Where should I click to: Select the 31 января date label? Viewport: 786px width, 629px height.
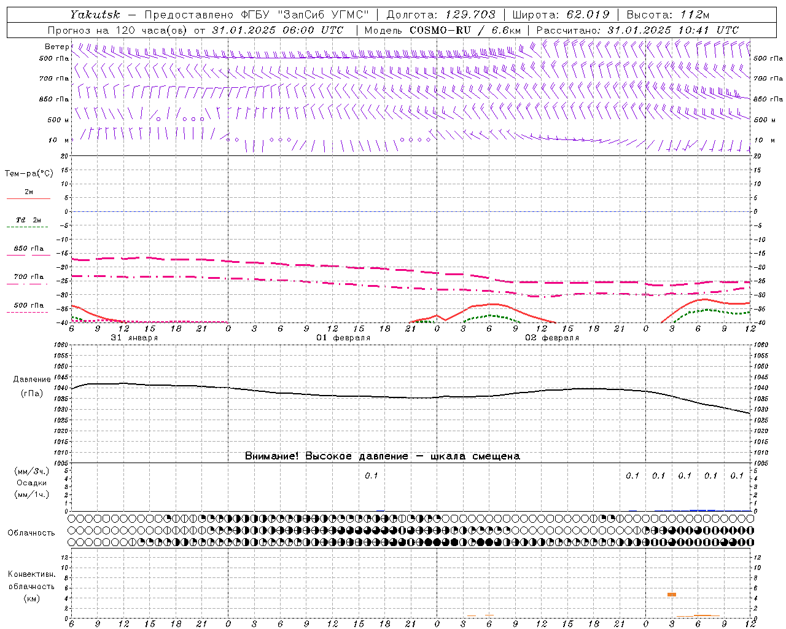click(134, 338)
